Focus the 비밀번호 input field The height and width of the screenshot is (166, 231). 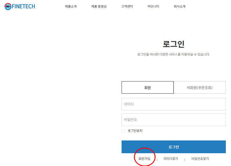pos(174,120)
